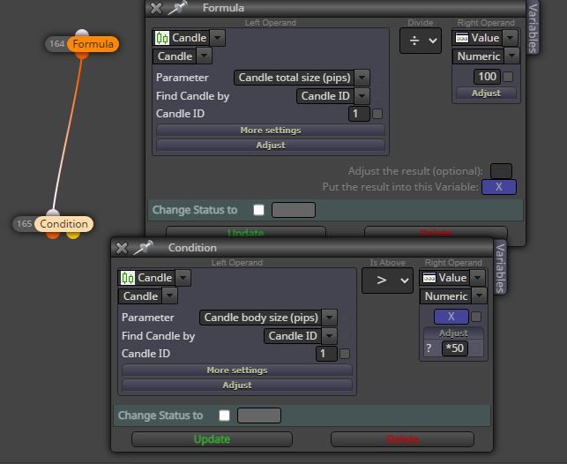
Task: Open Formula Numeric type dropdown
Action: [x=511, y=56]
